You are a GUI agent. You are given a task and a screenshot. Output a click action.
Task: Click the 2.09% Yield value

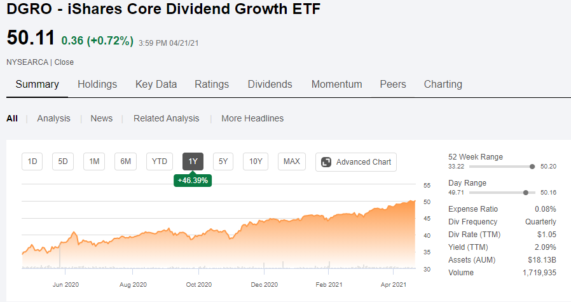coord(545,247)
